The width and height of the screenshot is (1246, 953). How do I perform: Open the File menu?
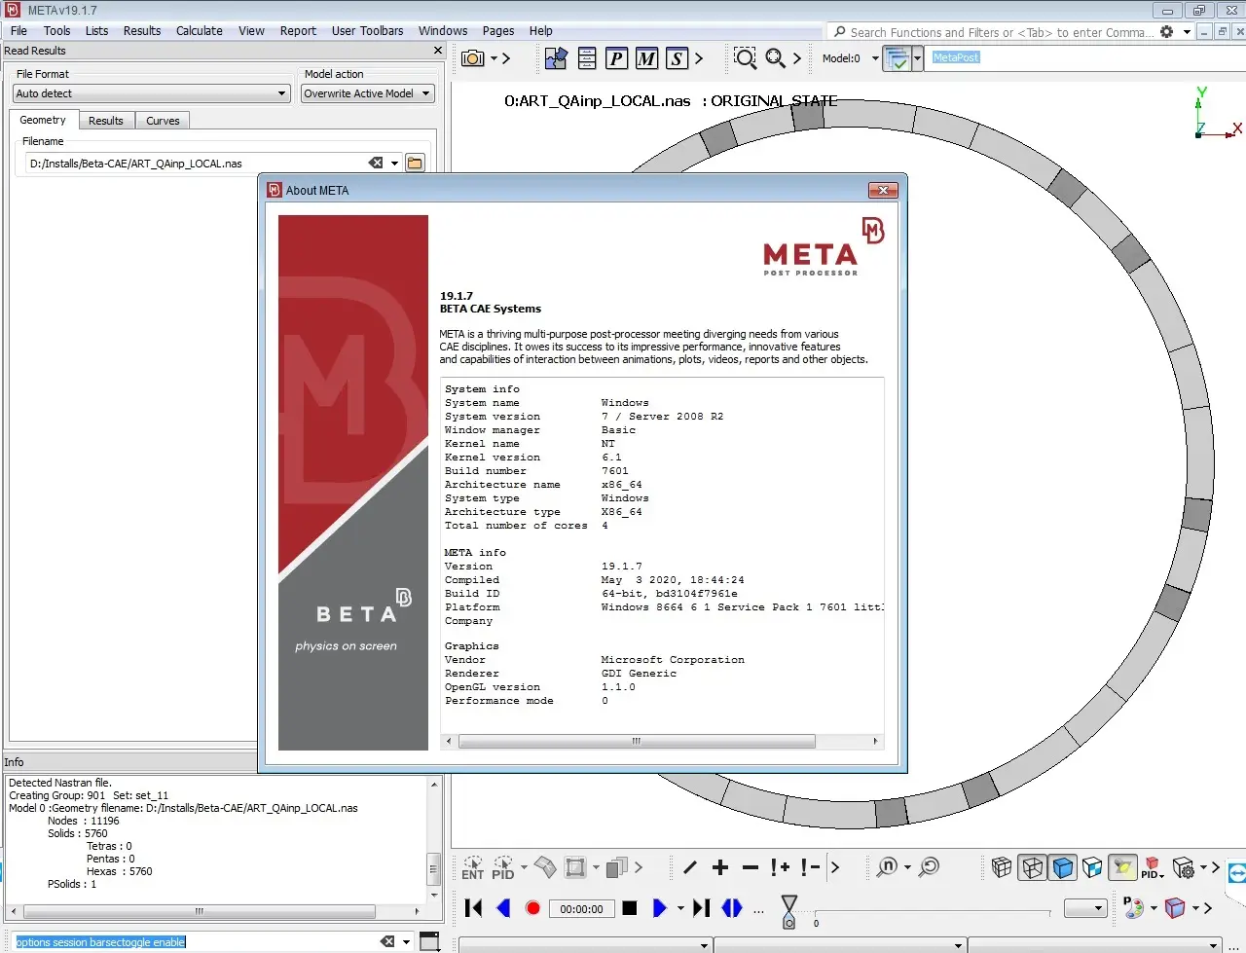point(19,31)
